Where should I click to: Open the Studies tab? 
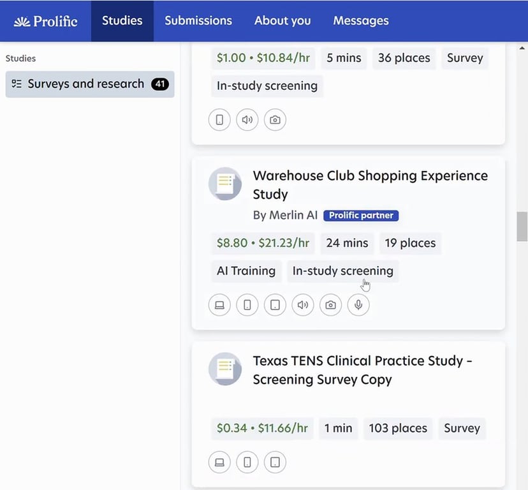(x=122, y=21)
